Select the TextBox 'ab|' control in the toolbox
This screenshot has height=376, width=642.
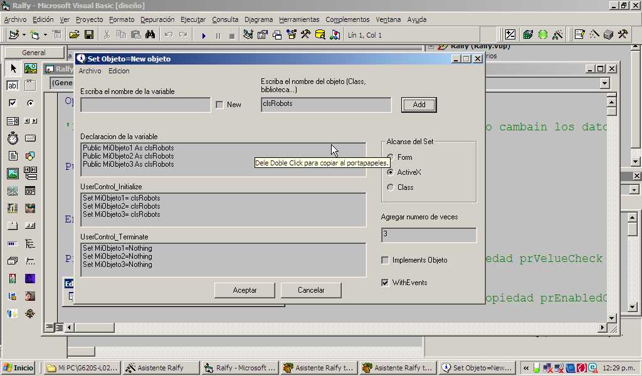click(x=13, y=85)
